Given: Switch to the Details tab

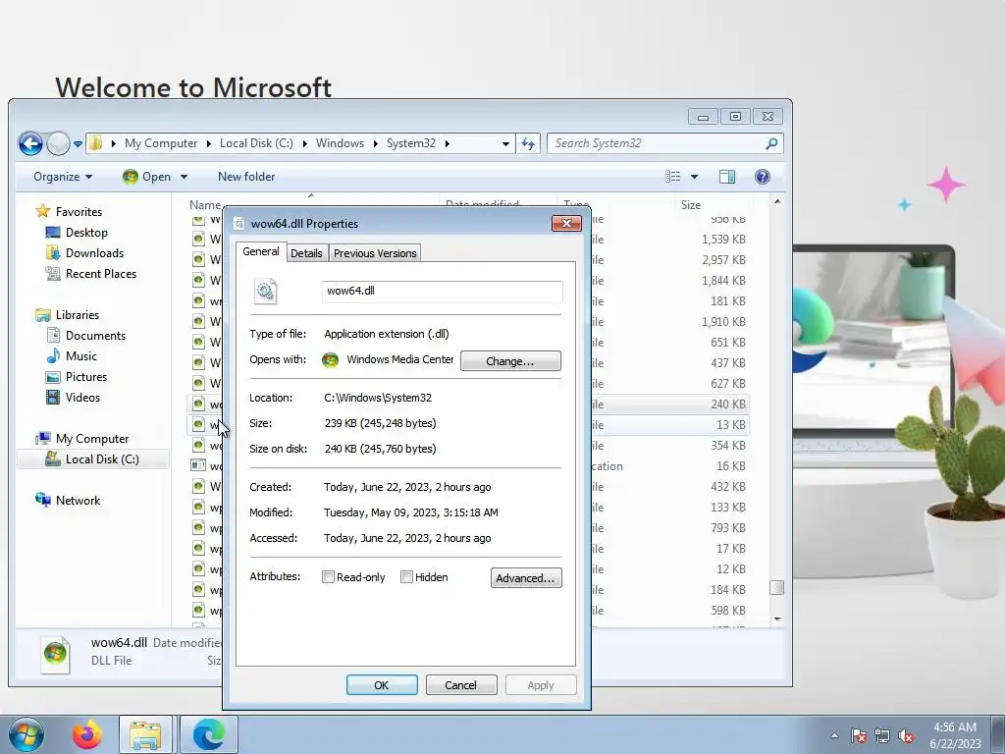Looking at the screenshot, I should click(306, 253).
